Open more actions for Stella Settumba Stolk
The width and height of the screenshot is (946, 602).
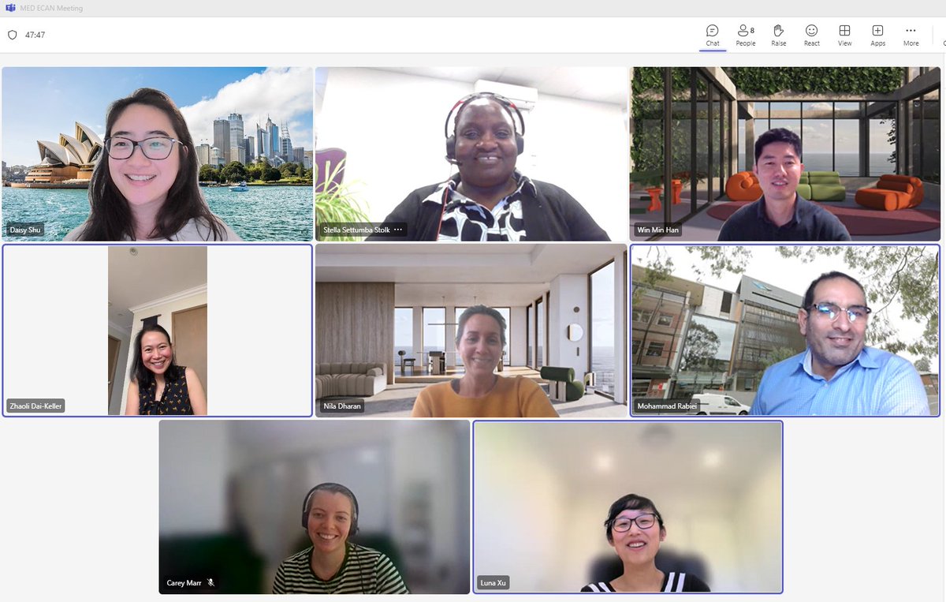click(399, 229)
